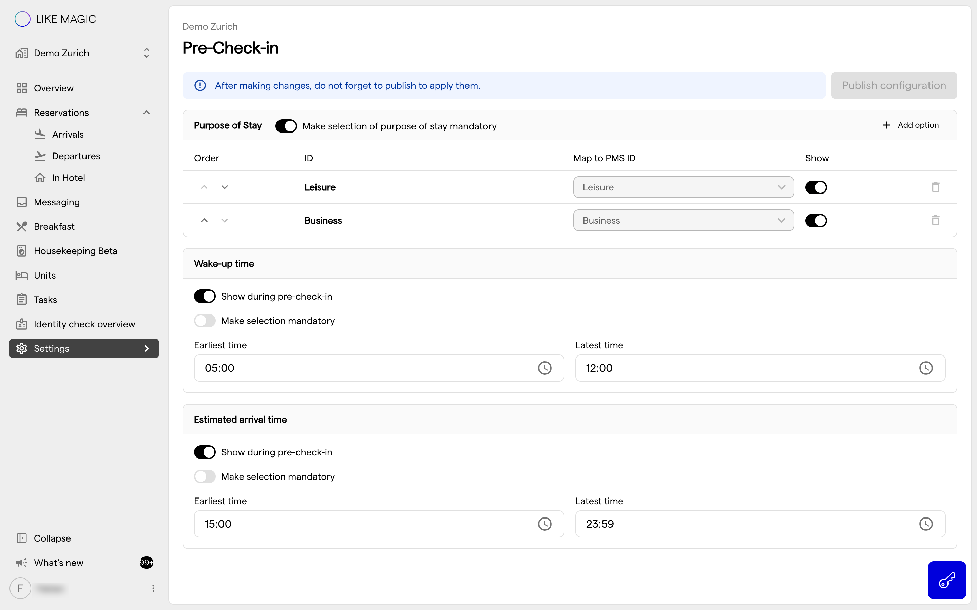Toggle wake-up time Show during pre-check-in

tap(205, 296)
